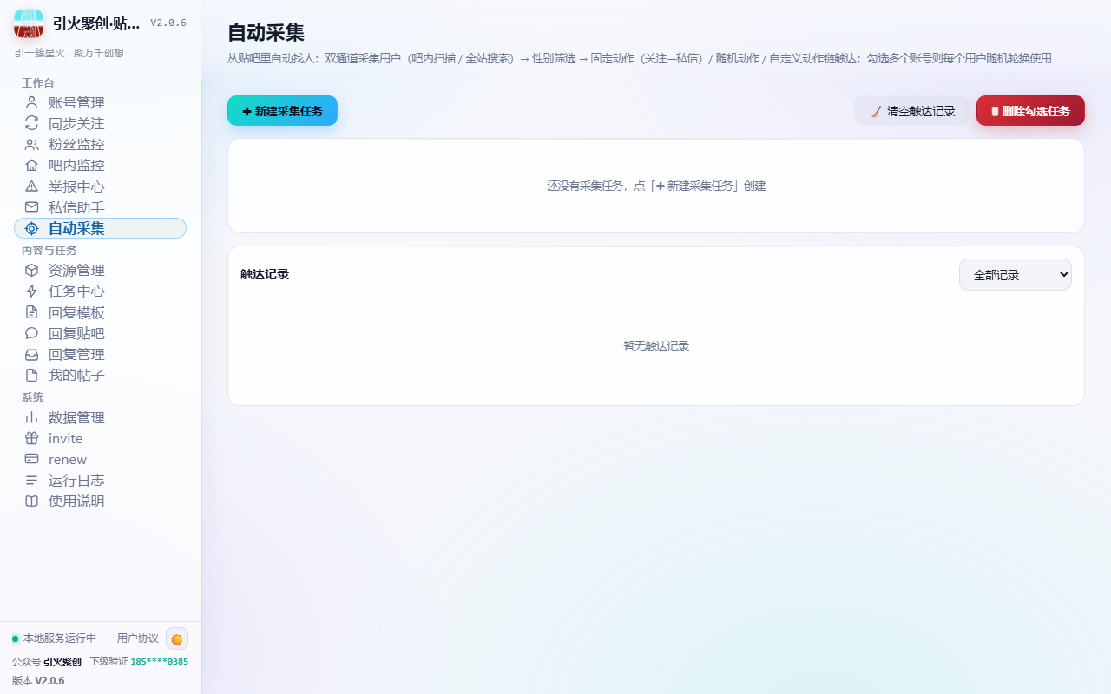Click the 运行日志 lines icon
Screen dimensions: 1111x694
pos(32,480)
